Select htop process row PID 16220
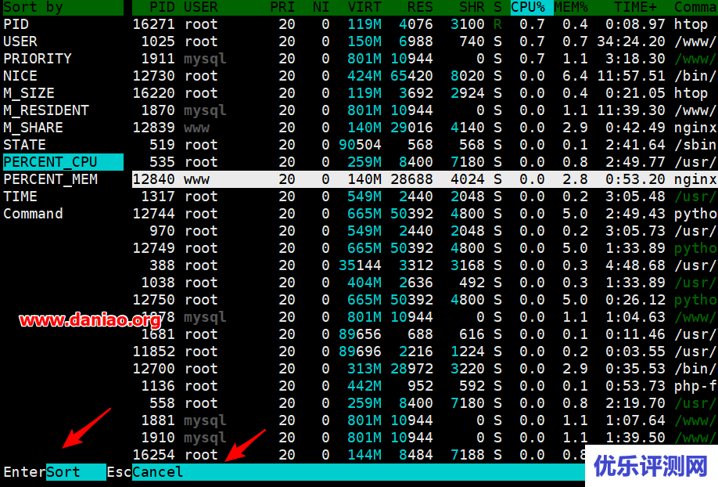 point(425,93)
